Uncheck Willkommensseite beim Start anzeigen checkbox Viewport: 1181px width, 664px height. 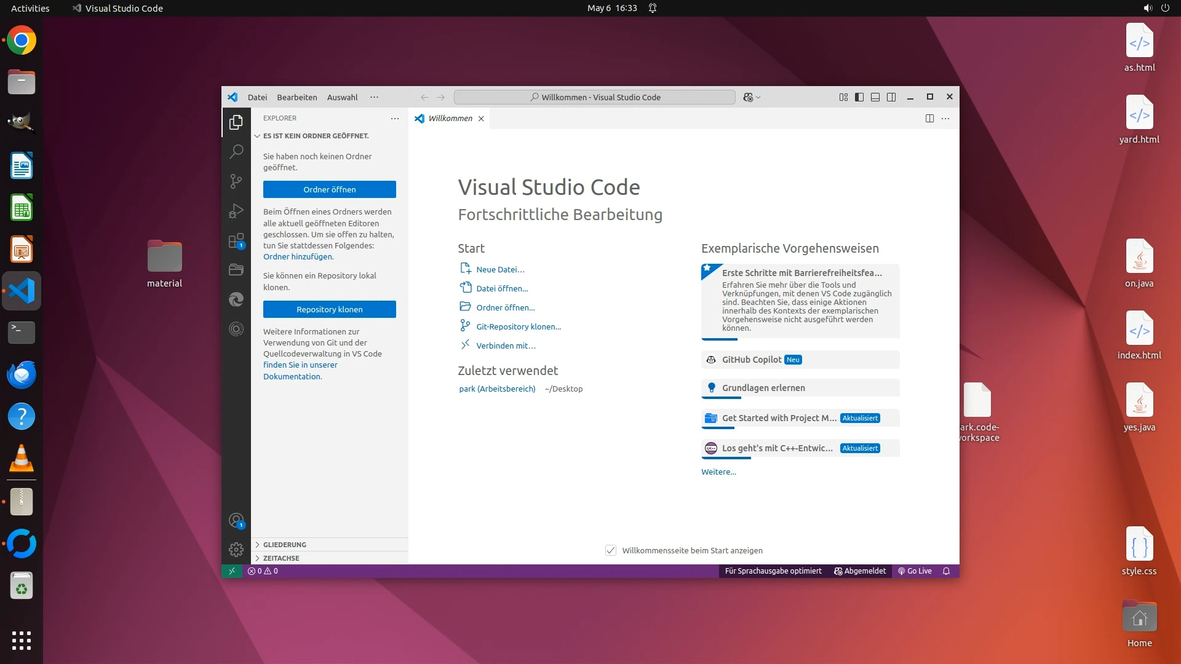coord(611,550)
